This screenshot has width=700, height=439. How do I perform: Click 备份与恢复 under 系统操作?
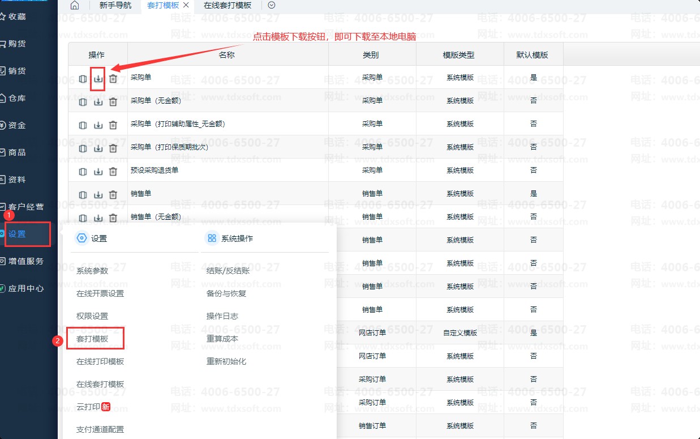tap(226, 293)
